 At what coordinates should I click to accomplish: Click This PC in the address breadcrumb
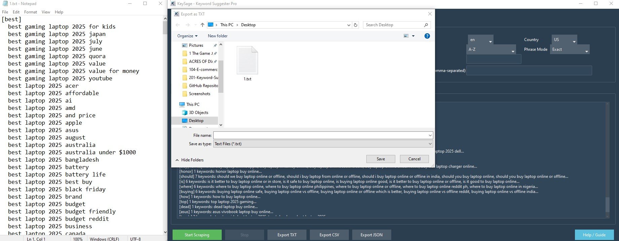227,25
